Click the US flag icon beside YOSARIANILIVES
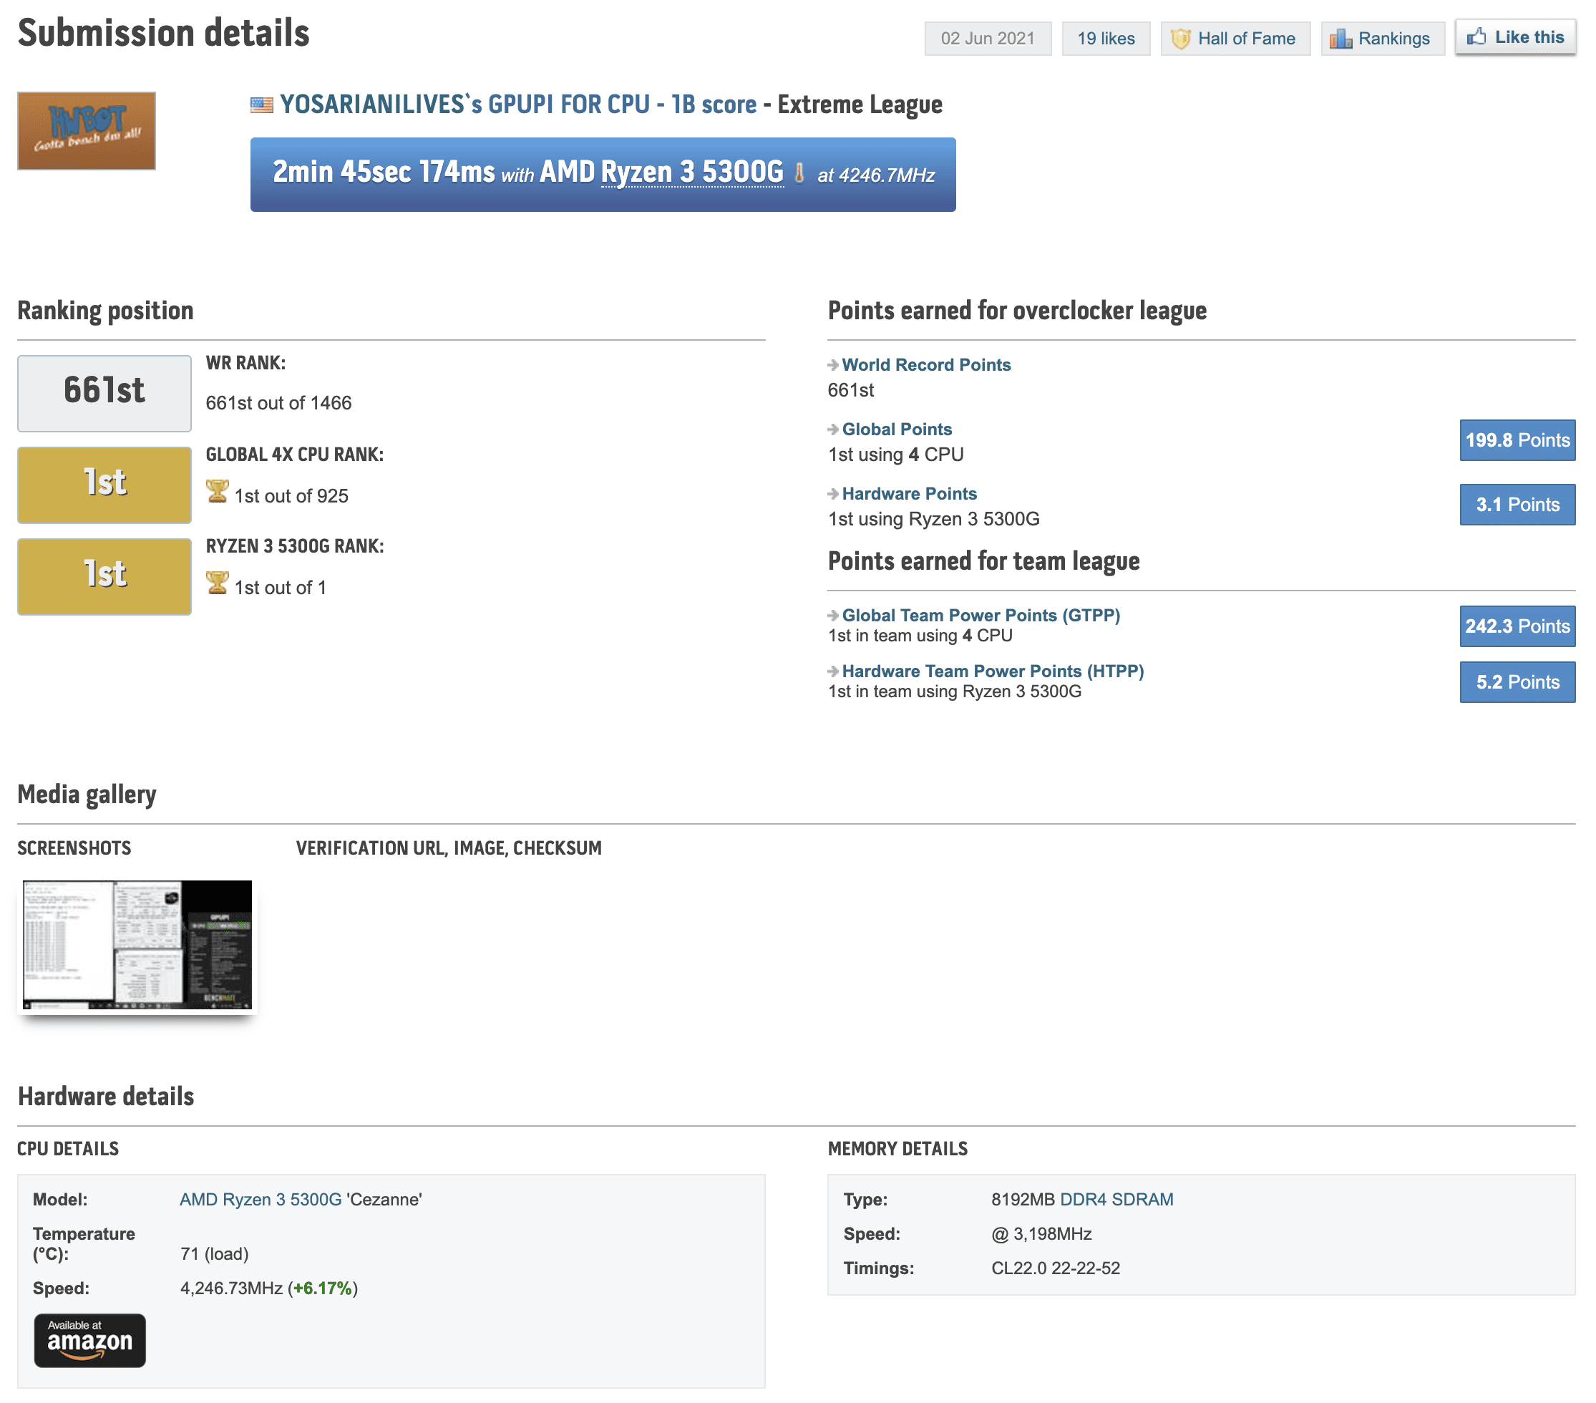Viewport: 1596px width, 1403px height. click(x=261, y=105)
